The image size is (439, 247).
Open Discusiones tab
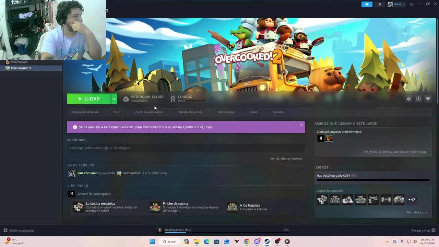tap(226, 112)
